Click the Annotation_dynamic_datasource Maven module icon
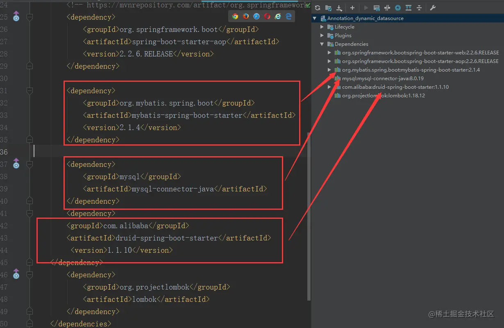504x328 pixels. [323, 18]
